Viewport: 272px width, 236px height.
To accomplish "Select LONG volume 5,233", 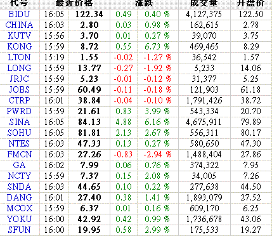I will (x=204, y=68).
